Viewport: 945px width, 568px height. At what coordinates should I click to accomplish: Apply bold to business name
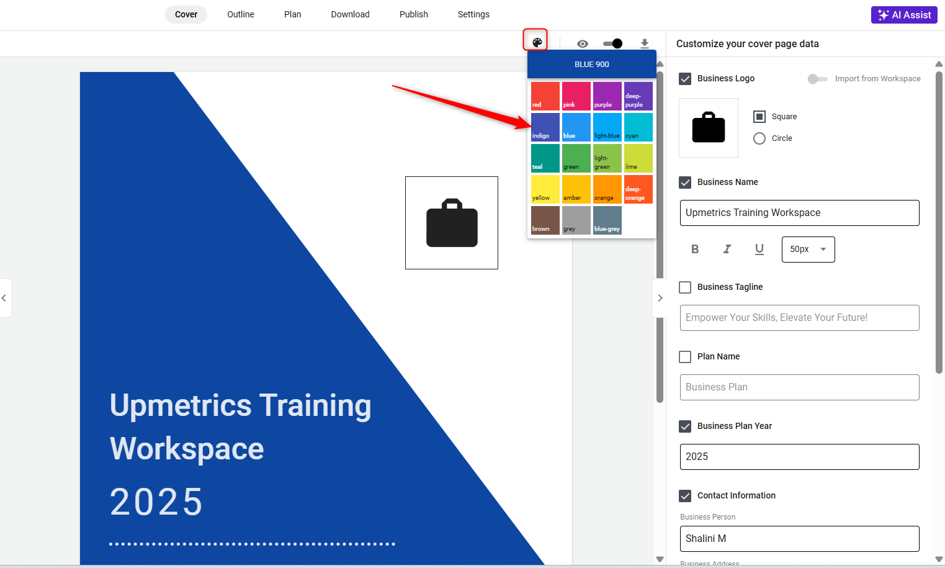(695, 249)
